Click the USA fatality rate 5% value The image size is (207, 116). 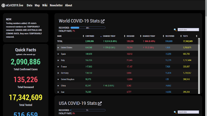74,114
